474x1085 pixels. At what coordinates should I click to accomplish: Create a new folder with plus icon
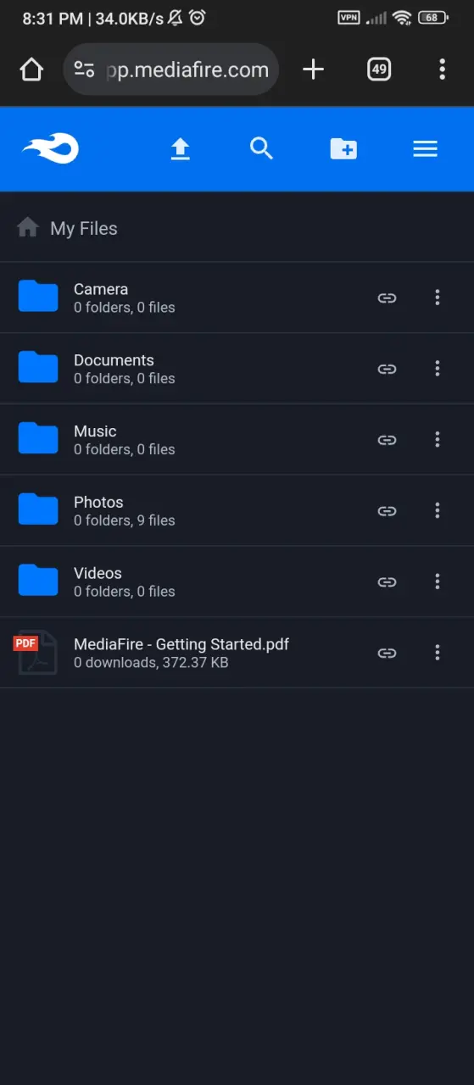coord(343,149)
